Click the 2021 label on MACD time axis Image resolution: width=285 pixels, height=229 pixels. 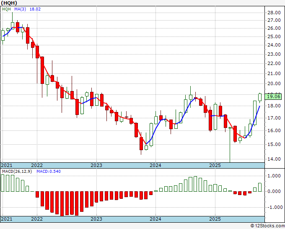point(7,219)
